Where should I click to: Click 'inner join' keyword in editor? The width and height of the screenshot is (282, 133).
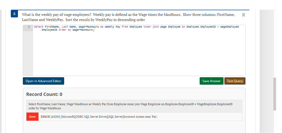[151, 27]
